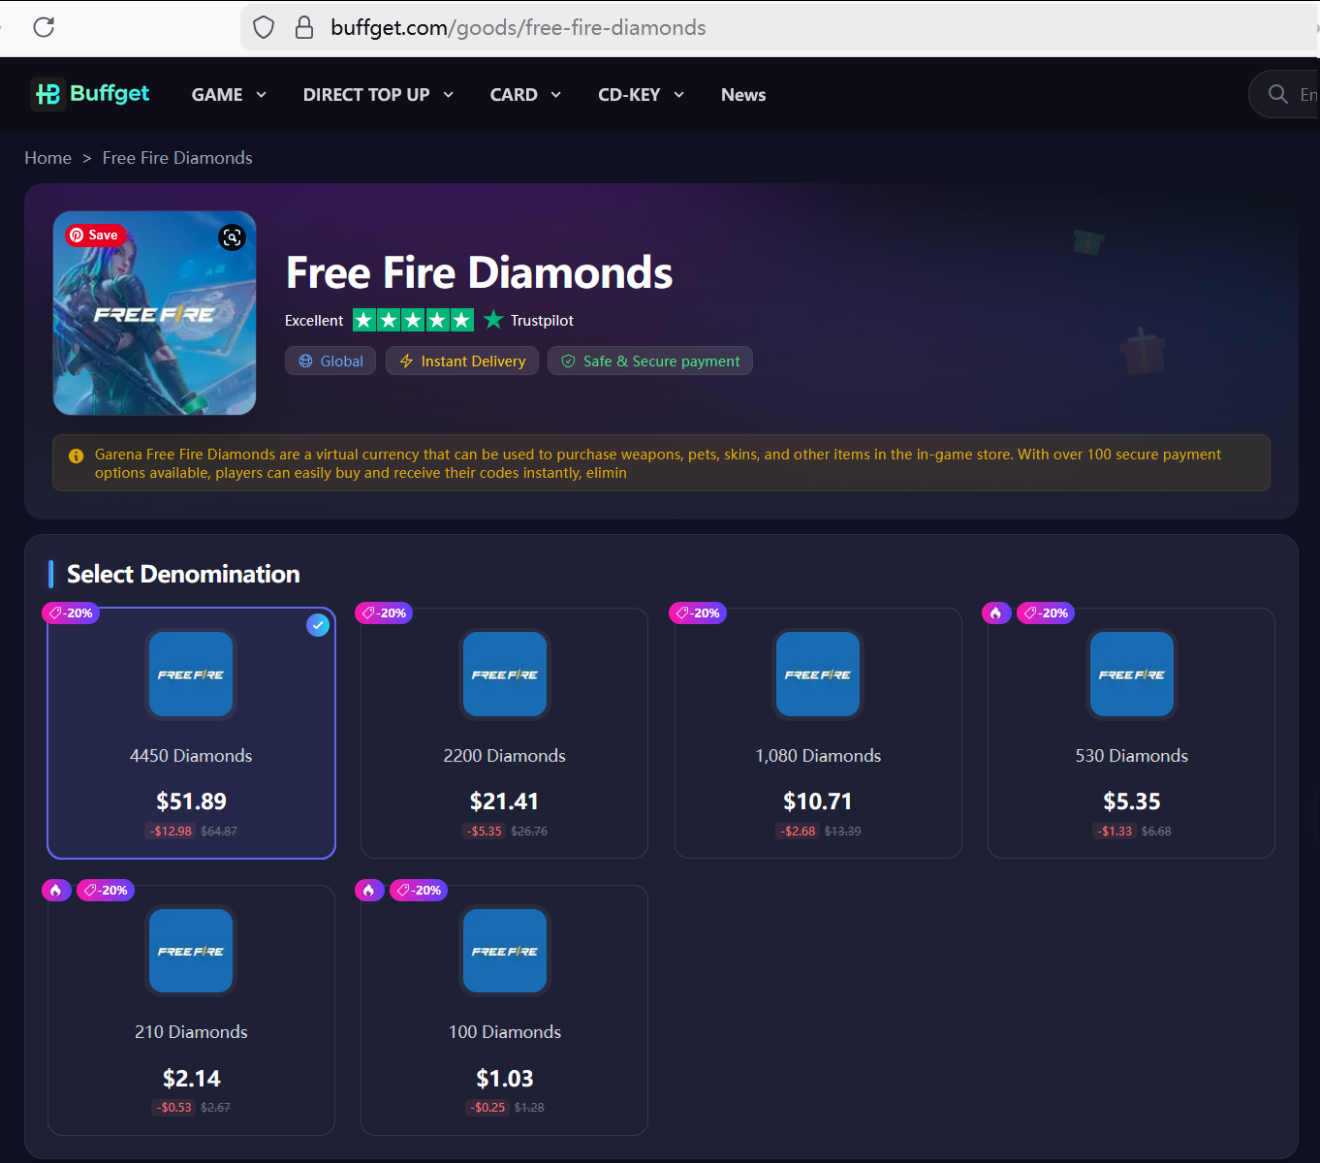The width and height of the screenshot is (1320, 1163).
Task: Select the 530 Diamonds denomination
Action: pyautogui.click(x=1131, y=733)
